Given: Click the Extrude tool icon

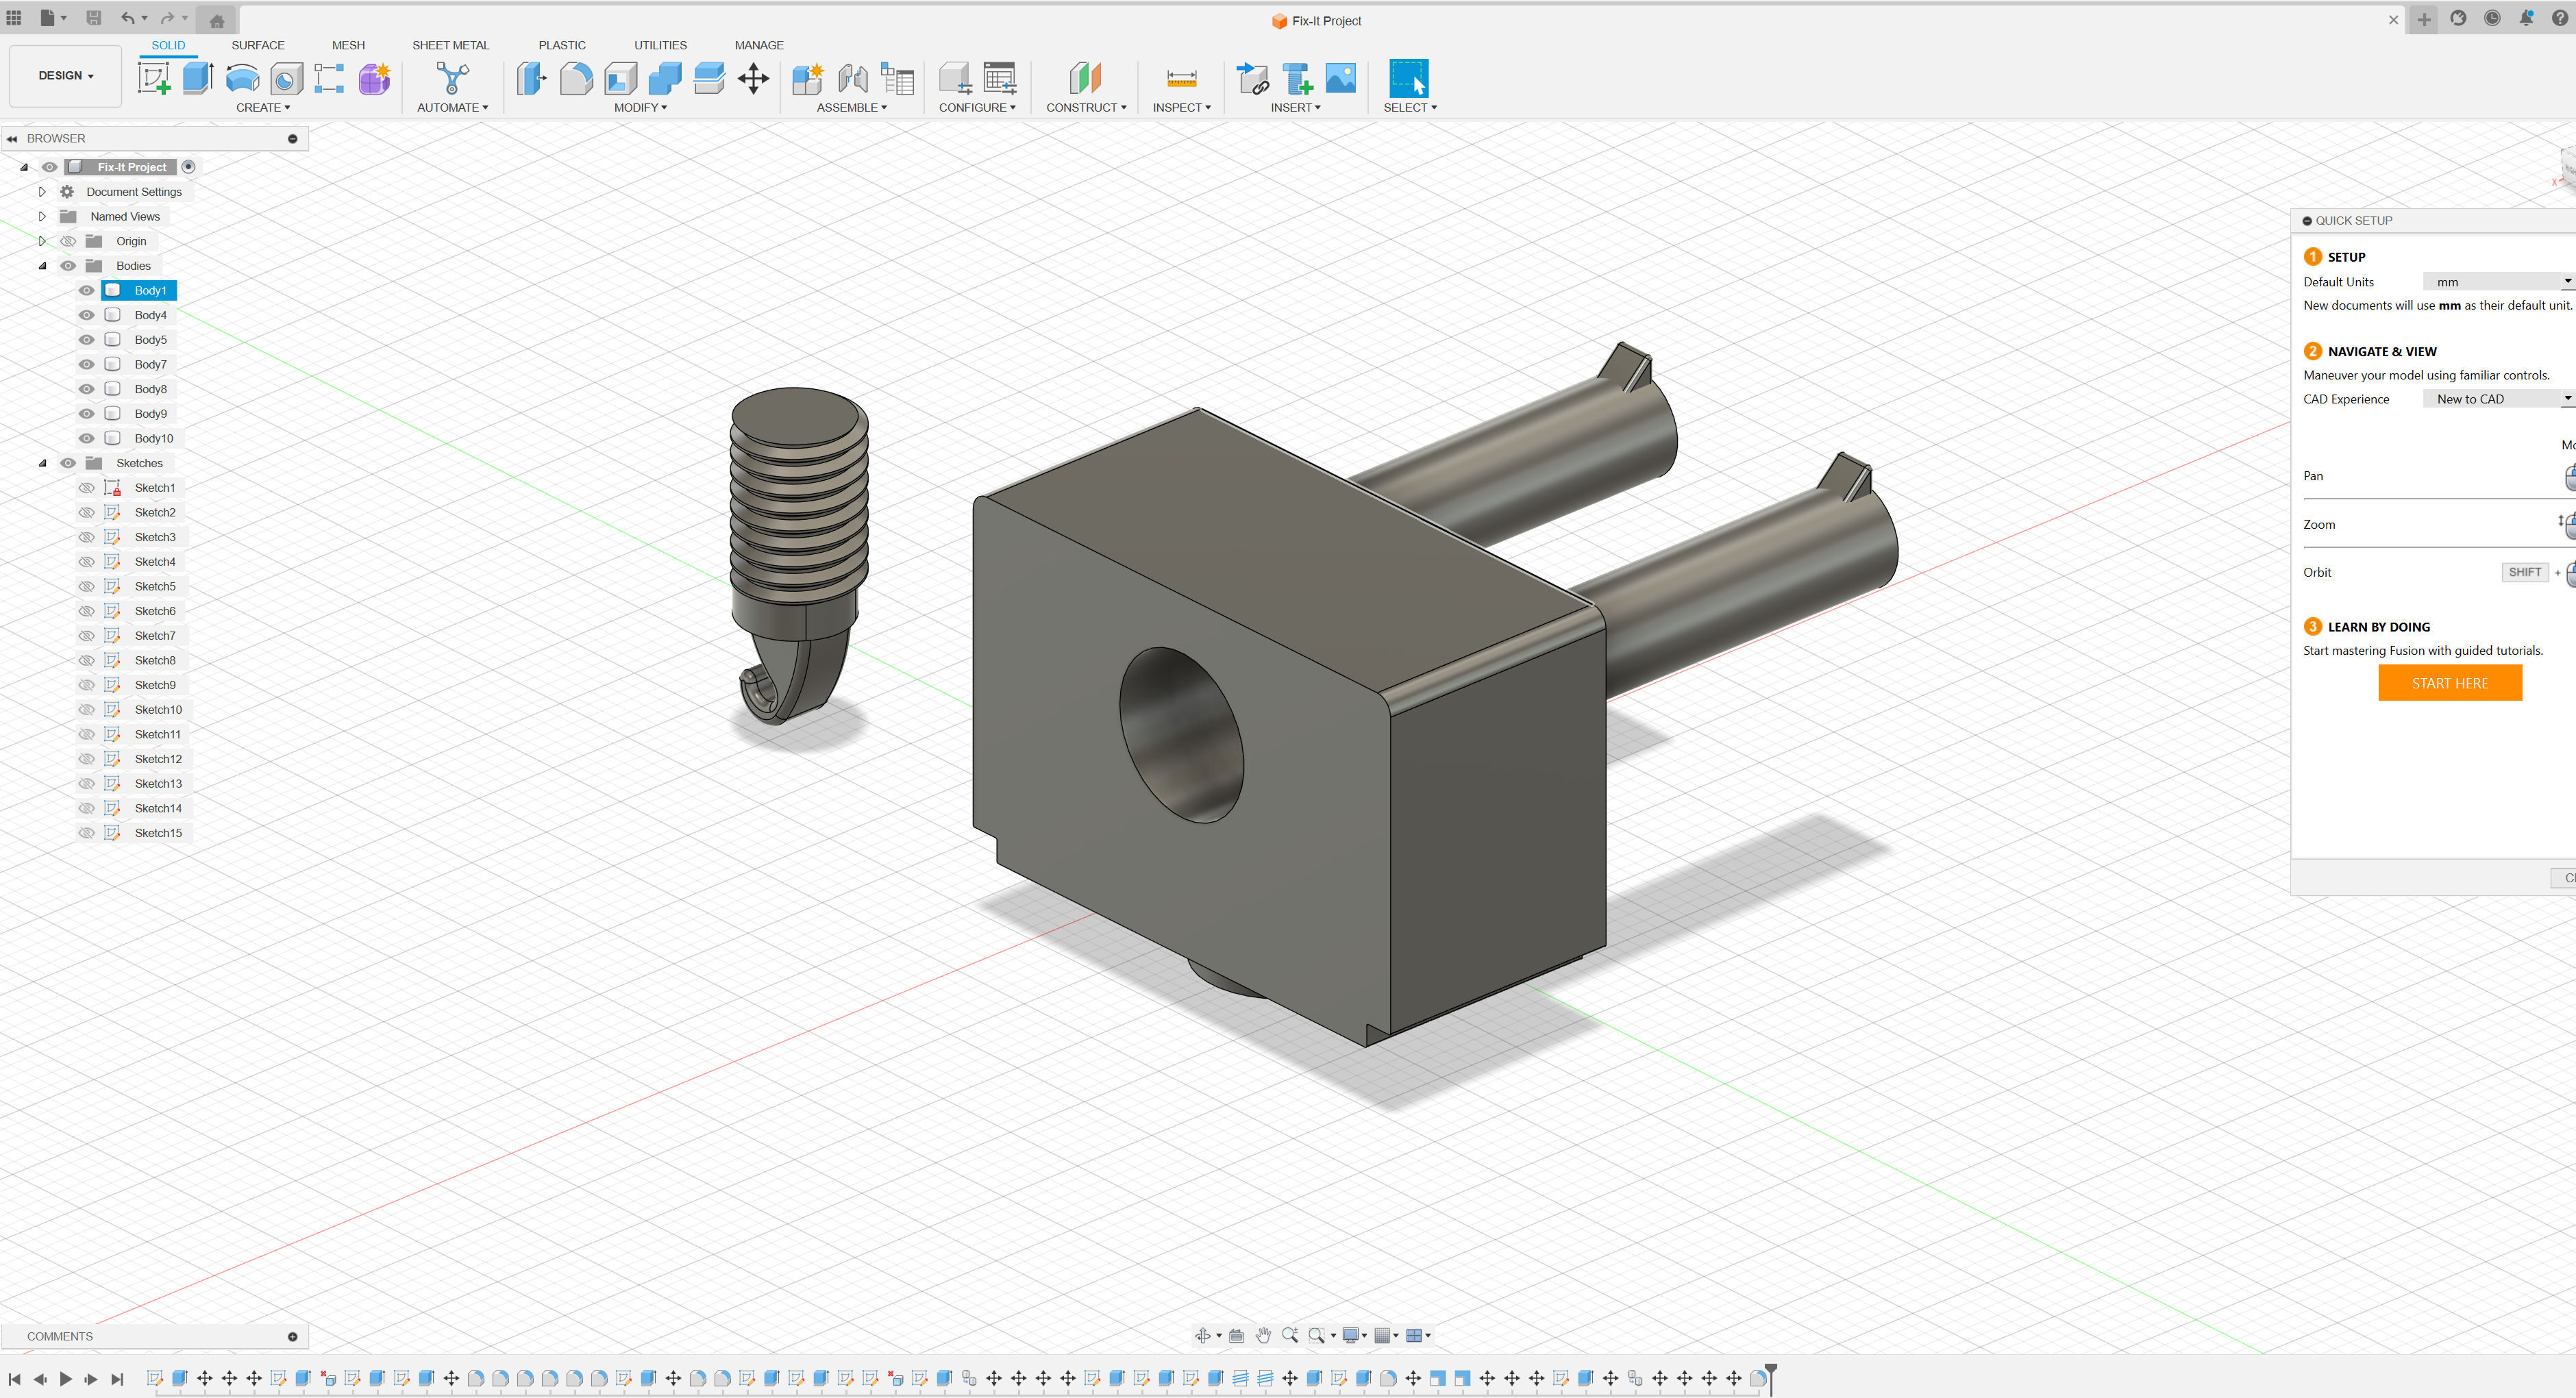Looking at the screenshot, I should pos(198,78).
